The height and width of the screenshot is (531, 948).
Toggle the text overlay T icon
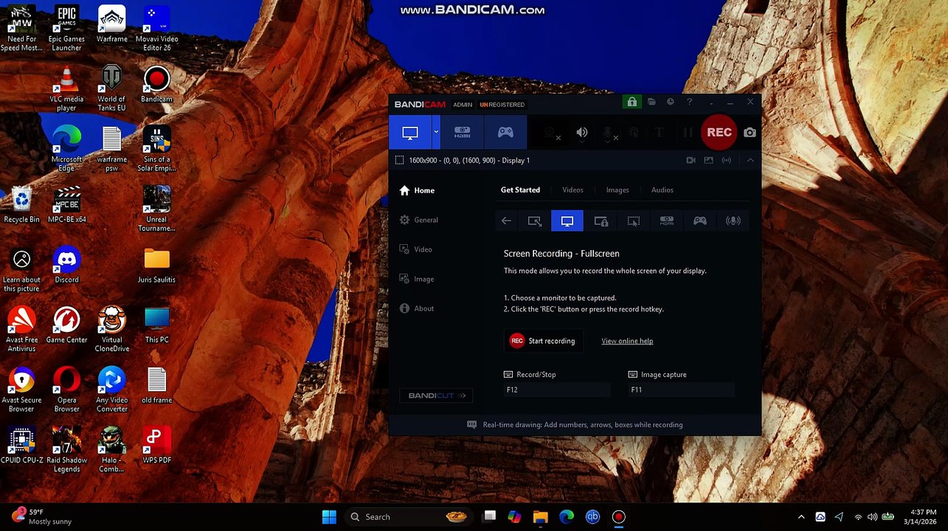(660, 133)
